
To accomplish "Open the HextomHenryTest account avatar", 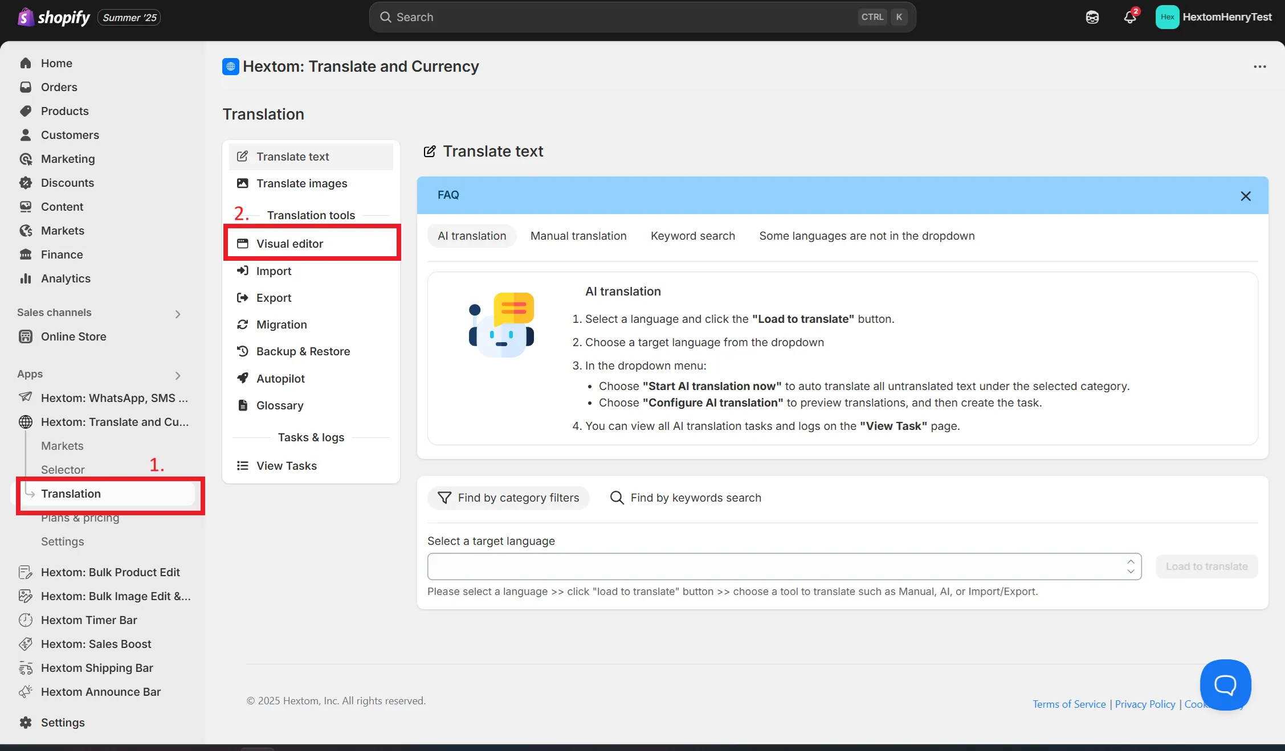I will [1167, 17].
